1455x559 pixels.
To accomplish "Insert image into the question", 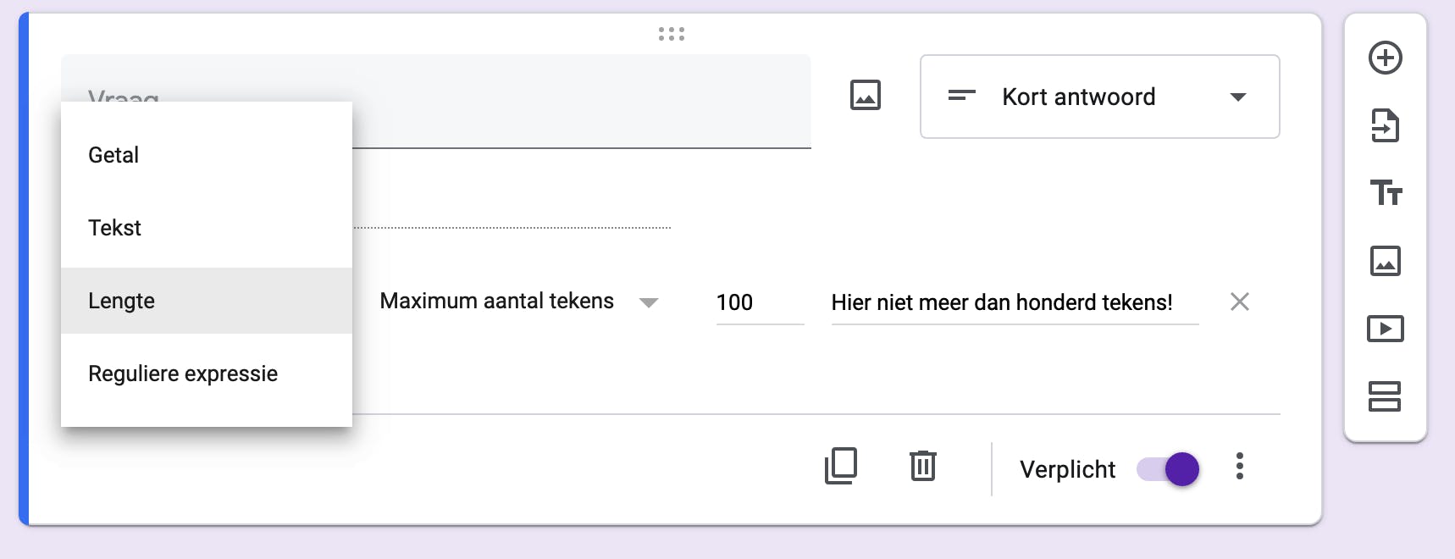I will [865, 95].
